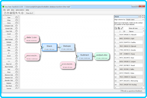Image resolution: width=147 pixels, height=98 pixels.
Task: Open help for the Chop transform
Action: tap(16, 20)
